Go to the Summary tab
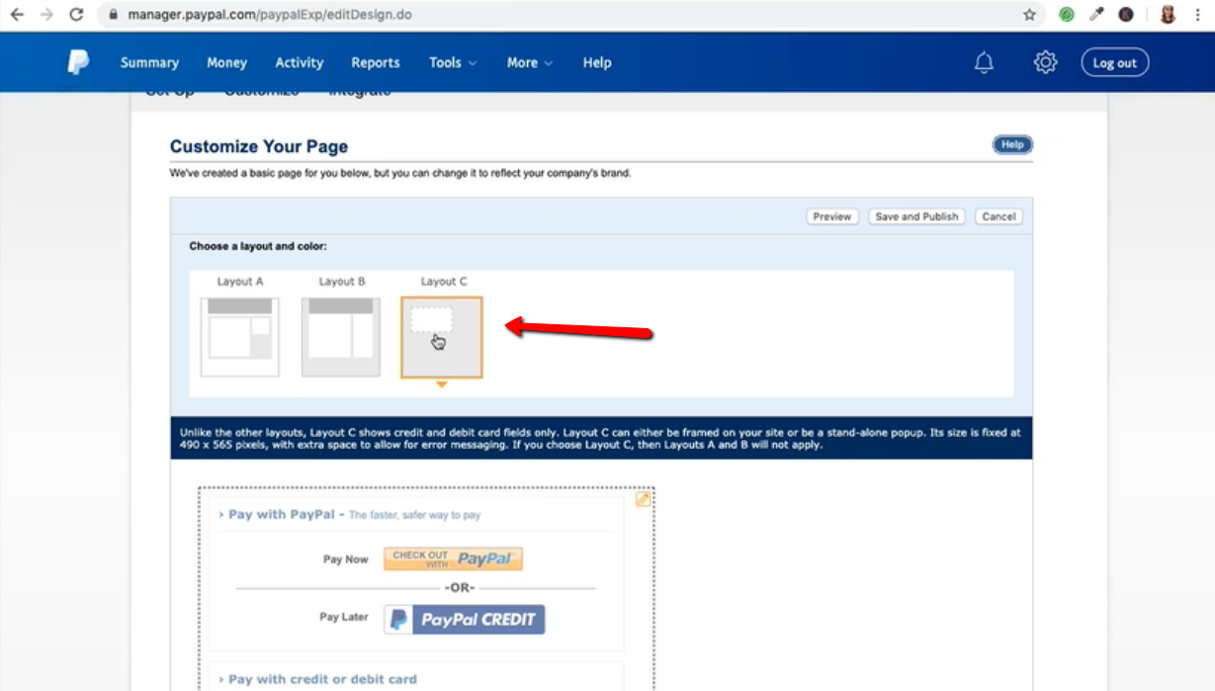Screen dimensions: 1215x691 pos(149,62)
